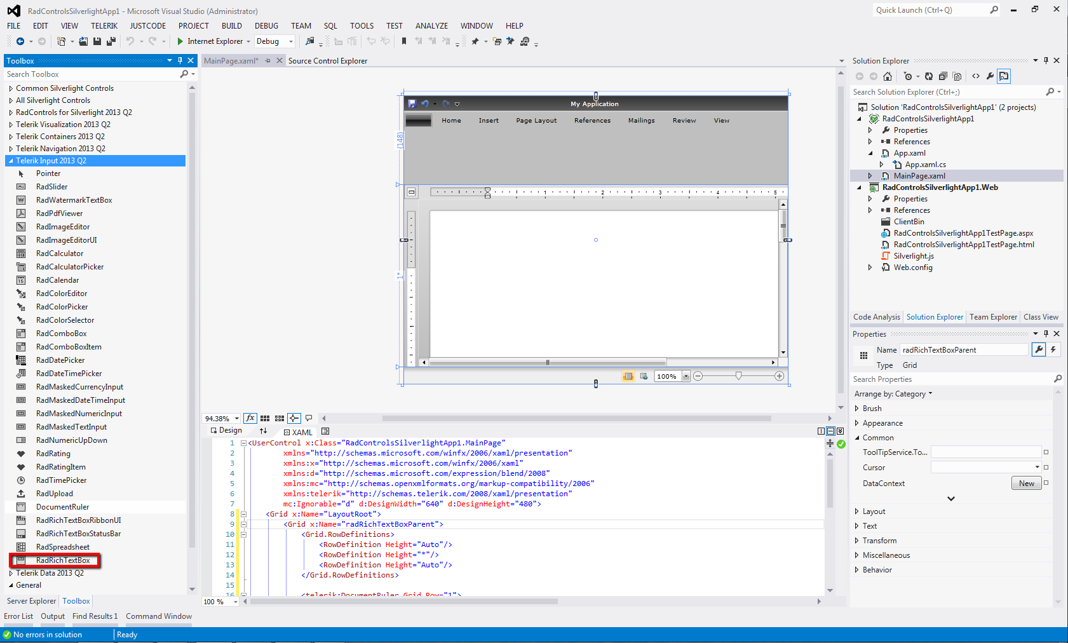The width and height of the screenshot is (1068, 643).
Task: Open the Server Explorer tab
Action: [31, 601]
